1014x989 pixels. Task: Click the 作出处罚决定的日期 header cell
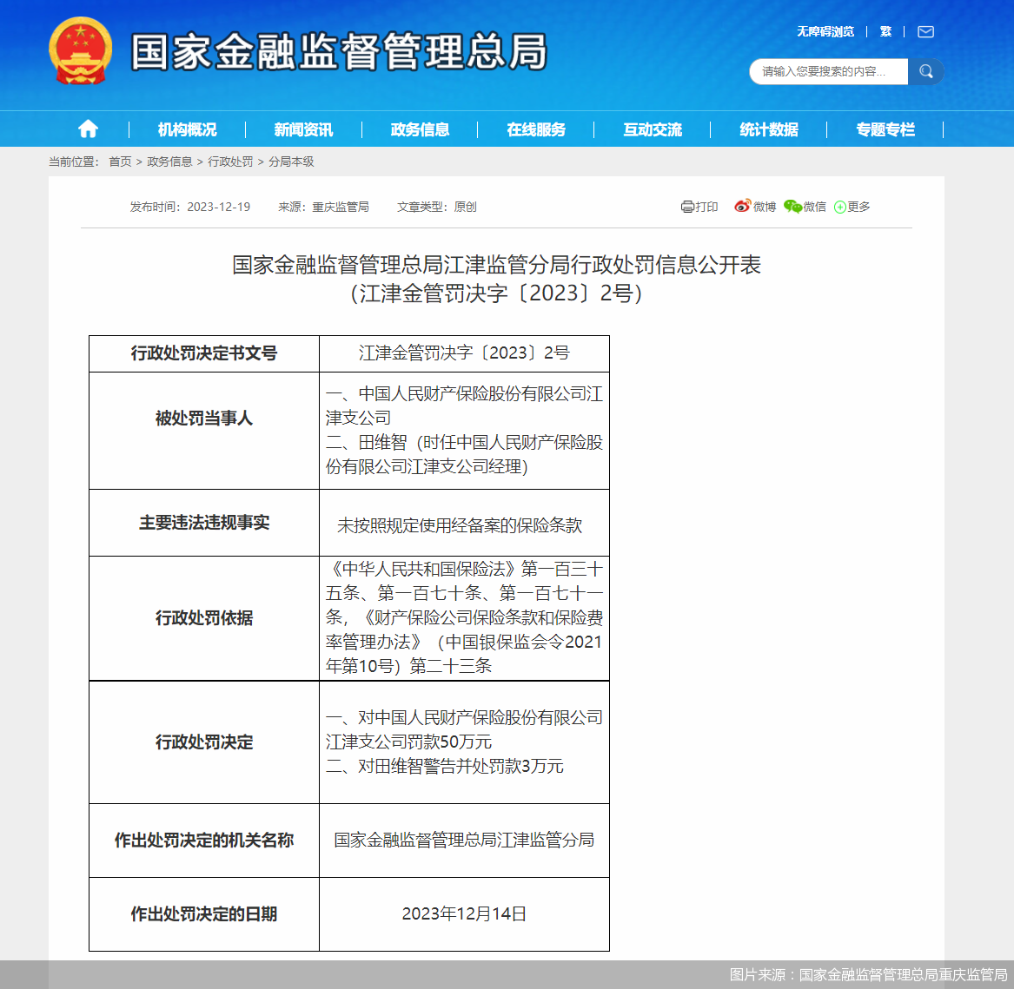pos(203,914)
